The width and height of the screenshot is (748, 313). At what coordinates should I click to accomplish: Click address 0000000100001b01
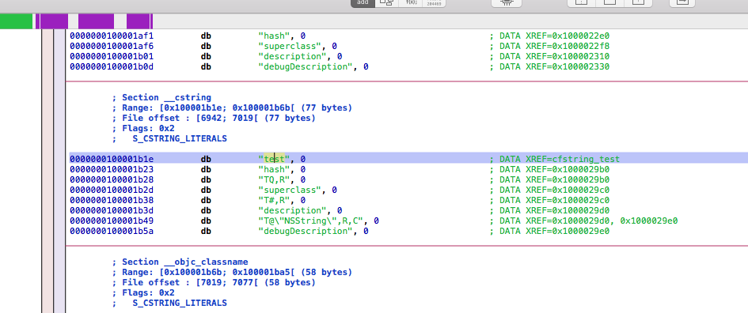(x=112, y=57)
